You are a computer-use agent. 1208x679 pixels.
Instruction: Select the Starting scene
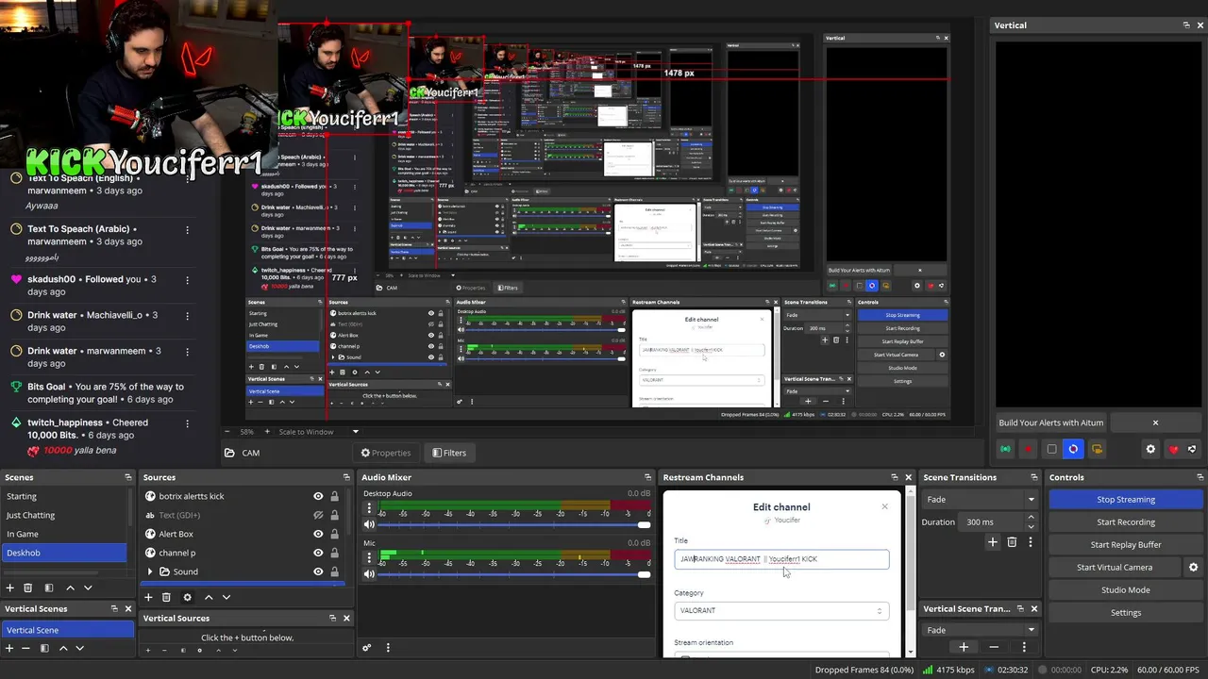tap(64, 496)
